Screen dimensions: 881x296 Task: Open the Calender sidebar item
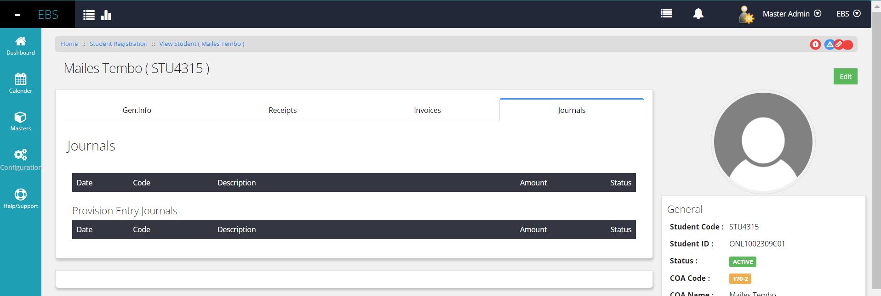click(x=21, y=84)
